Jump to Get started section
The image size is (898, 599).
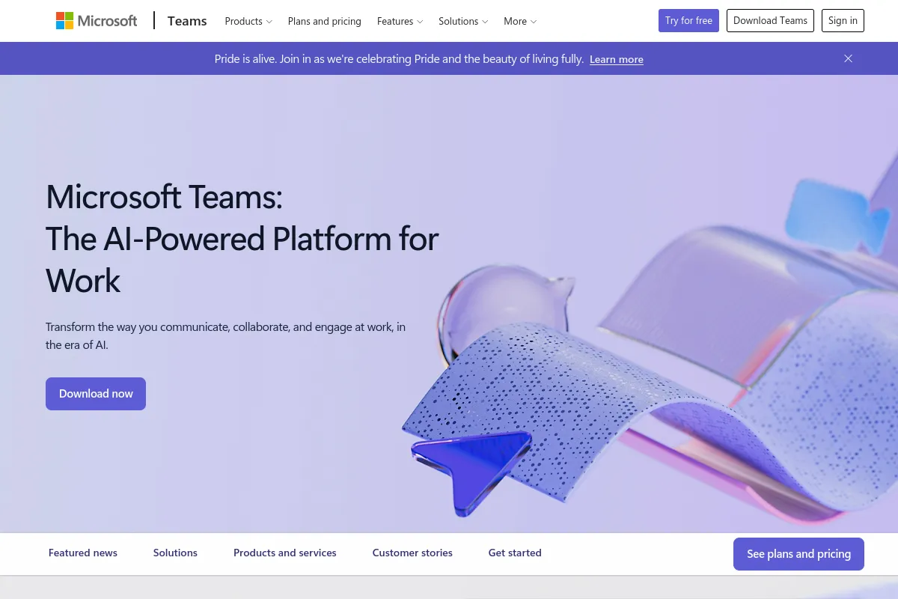click(x=515, y=553)
